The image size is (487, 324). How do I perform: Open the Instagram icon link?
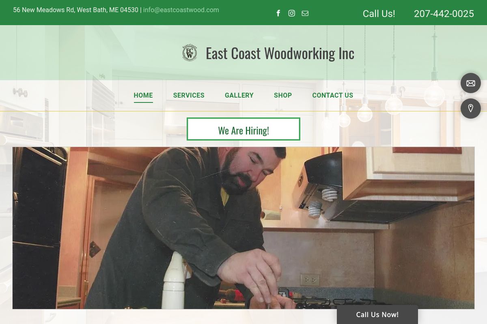(x=292, y=13)
